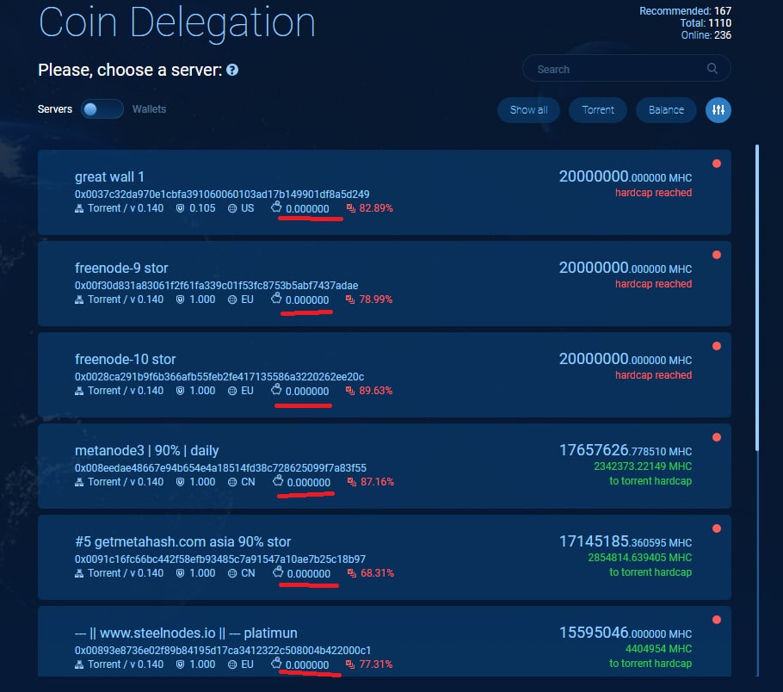The image size is (783, 692).
Task: Click the help question mark icon
Action: click(x=232, y=70)
